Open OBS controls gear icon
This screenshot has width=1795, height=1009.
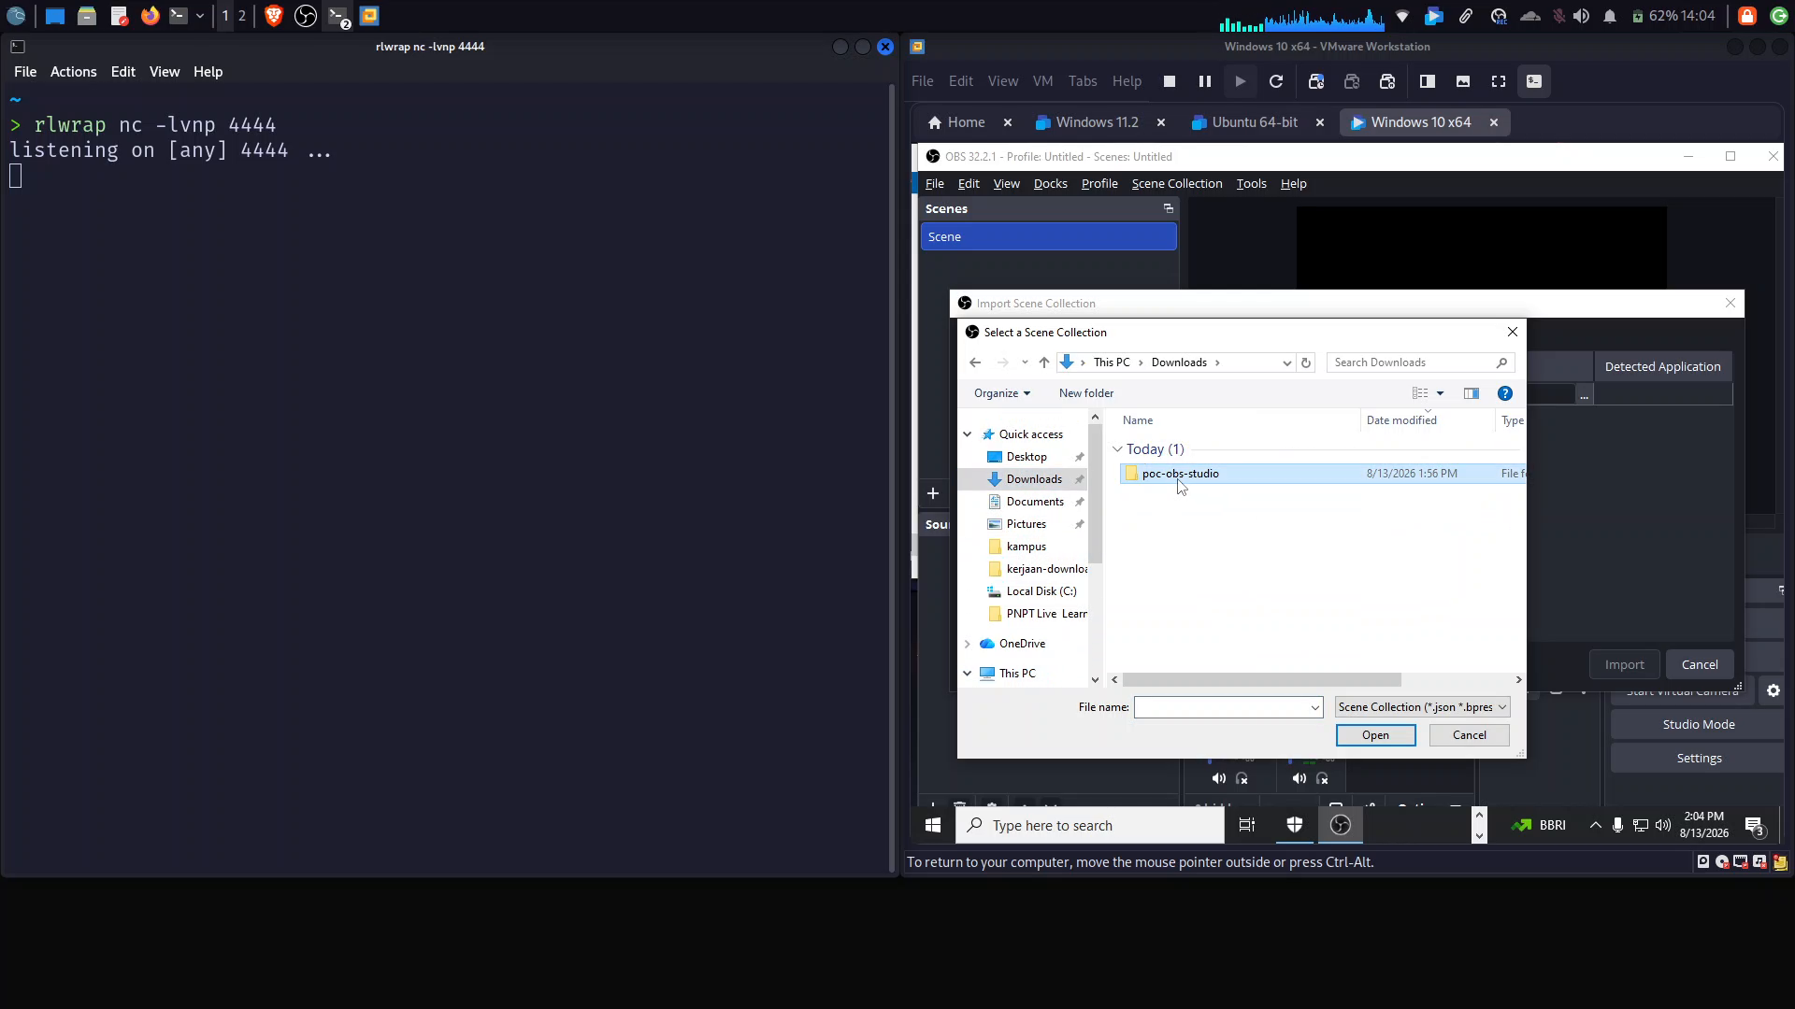point(1773,690)
